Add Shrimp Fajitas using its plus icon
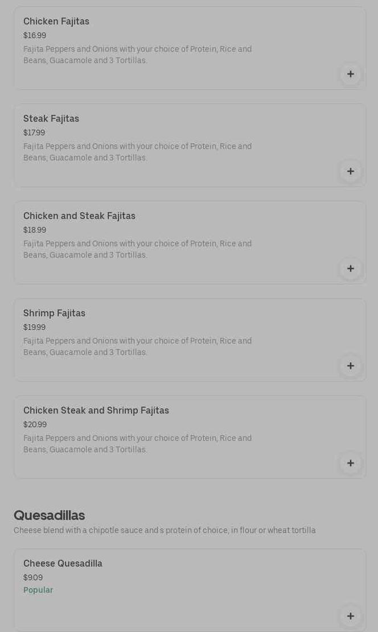This screenshot has height=632, width=378. (350, 366)
